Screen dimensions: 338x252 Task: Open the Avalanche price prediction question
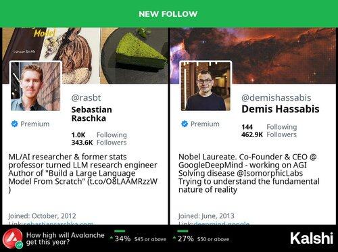click(x=66, y=238)
